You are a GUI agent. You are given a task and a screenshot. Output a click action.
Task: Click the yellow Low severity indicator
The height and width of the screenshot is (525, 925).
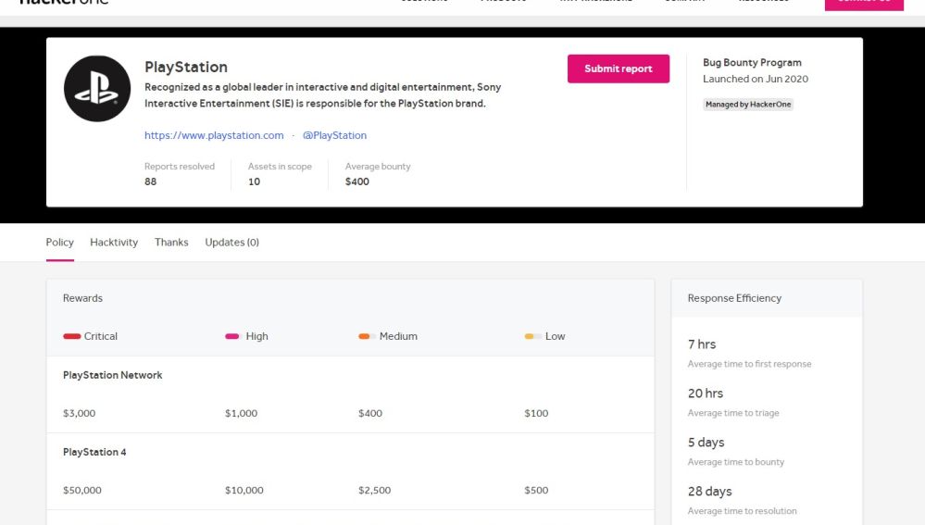(x=532, y=336)
